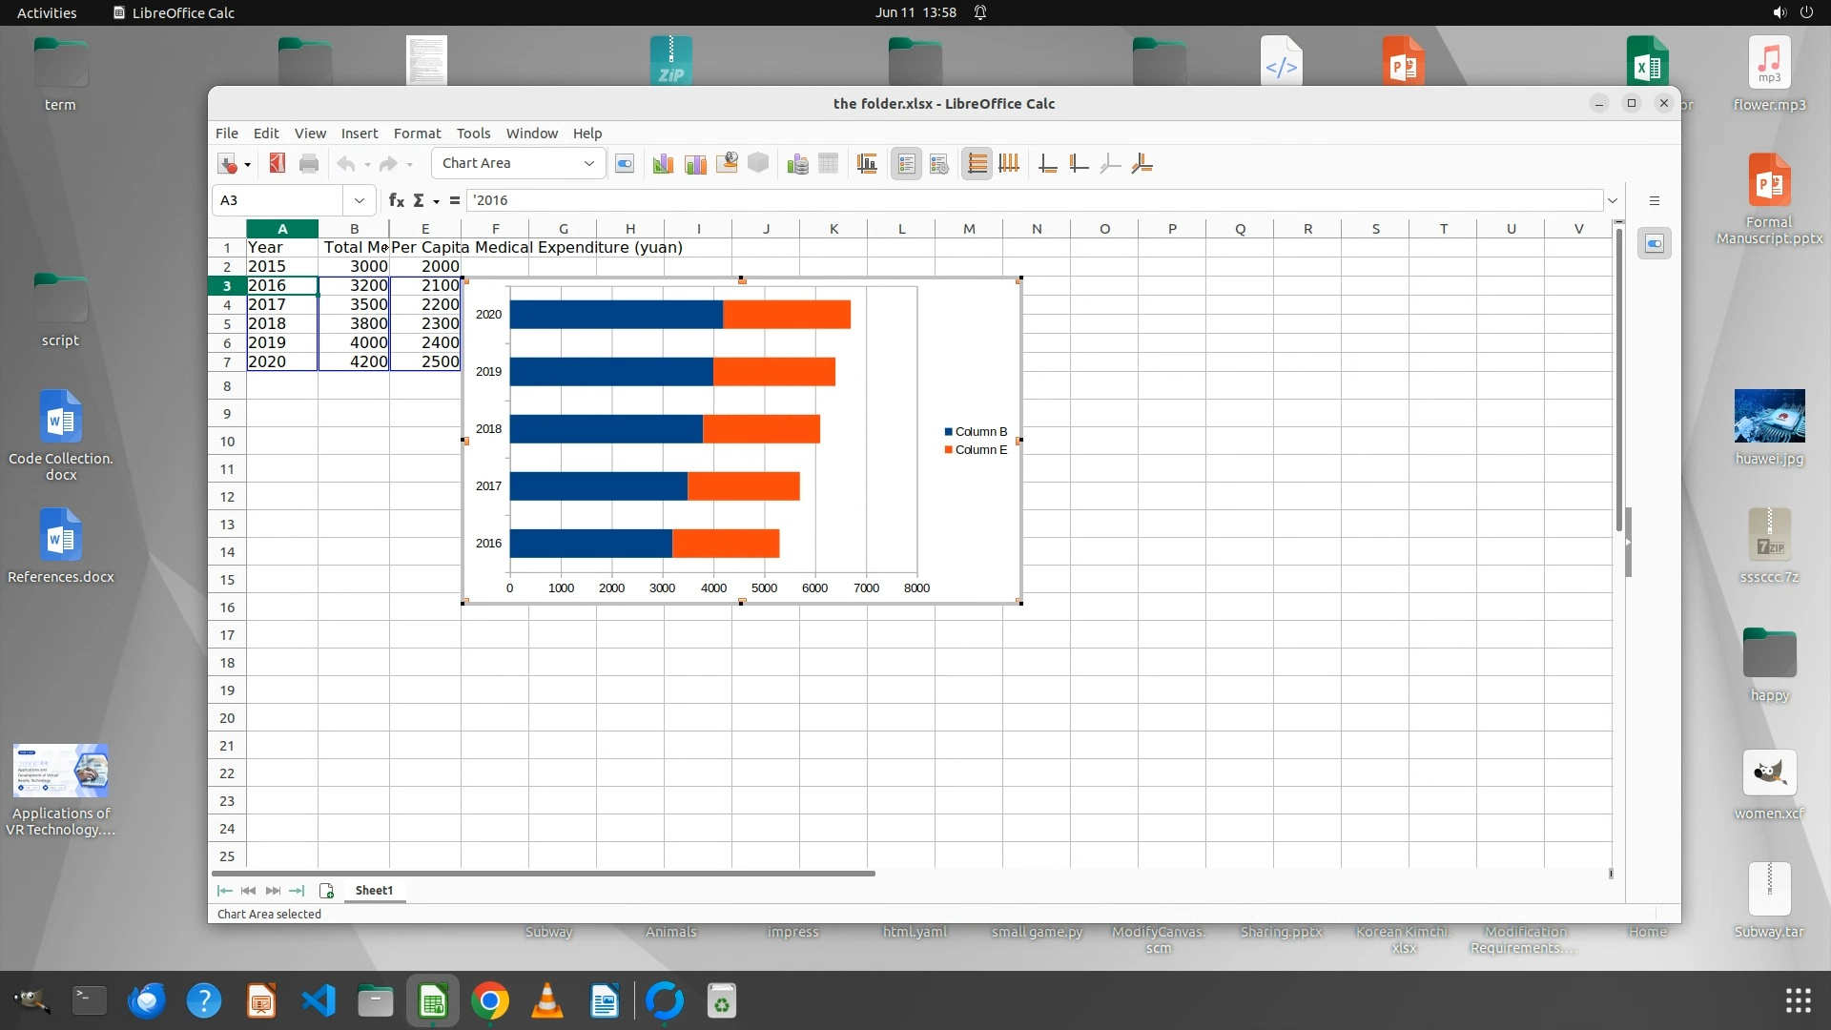Viewport: 1831px width, 1030px height.
Task: Toggle the chart Legend on/off
Action: [906, 164]
